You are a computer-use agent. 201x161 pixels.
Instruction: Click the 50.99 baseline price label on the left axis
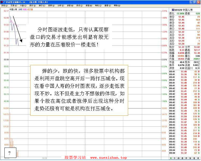point(6,60)
